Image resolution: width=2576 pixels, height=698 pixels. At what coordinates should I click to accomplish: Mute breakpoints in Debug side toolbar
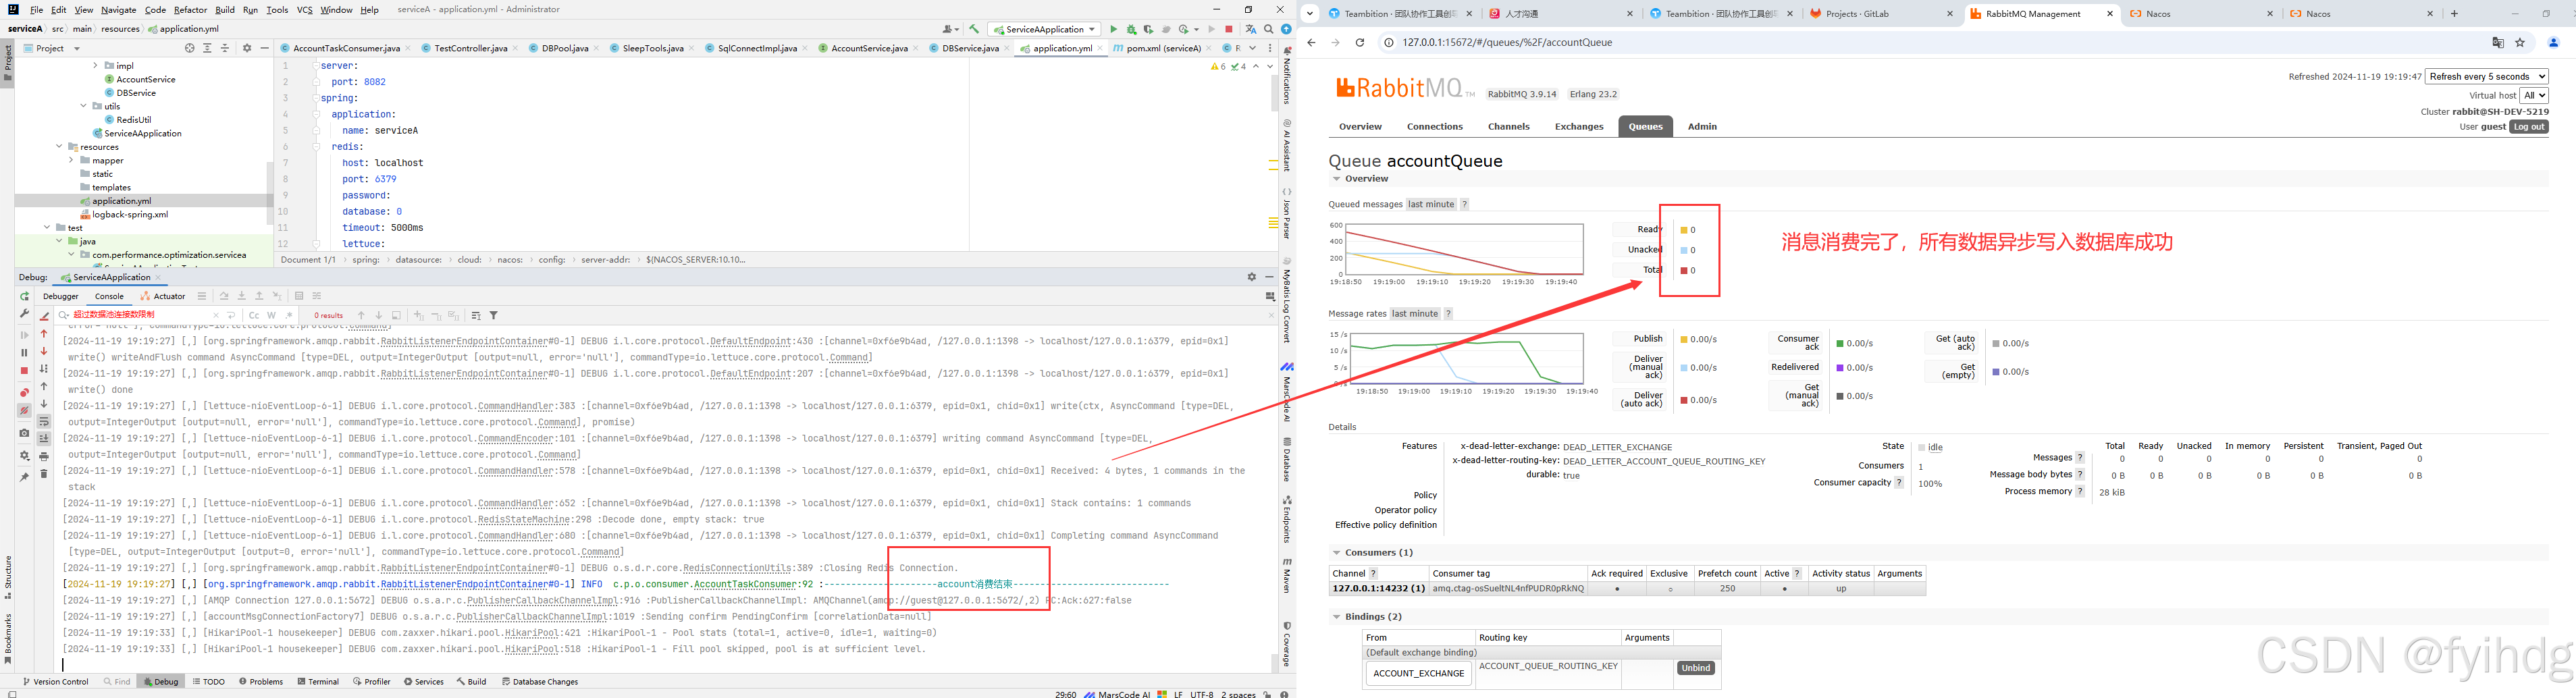25,410
